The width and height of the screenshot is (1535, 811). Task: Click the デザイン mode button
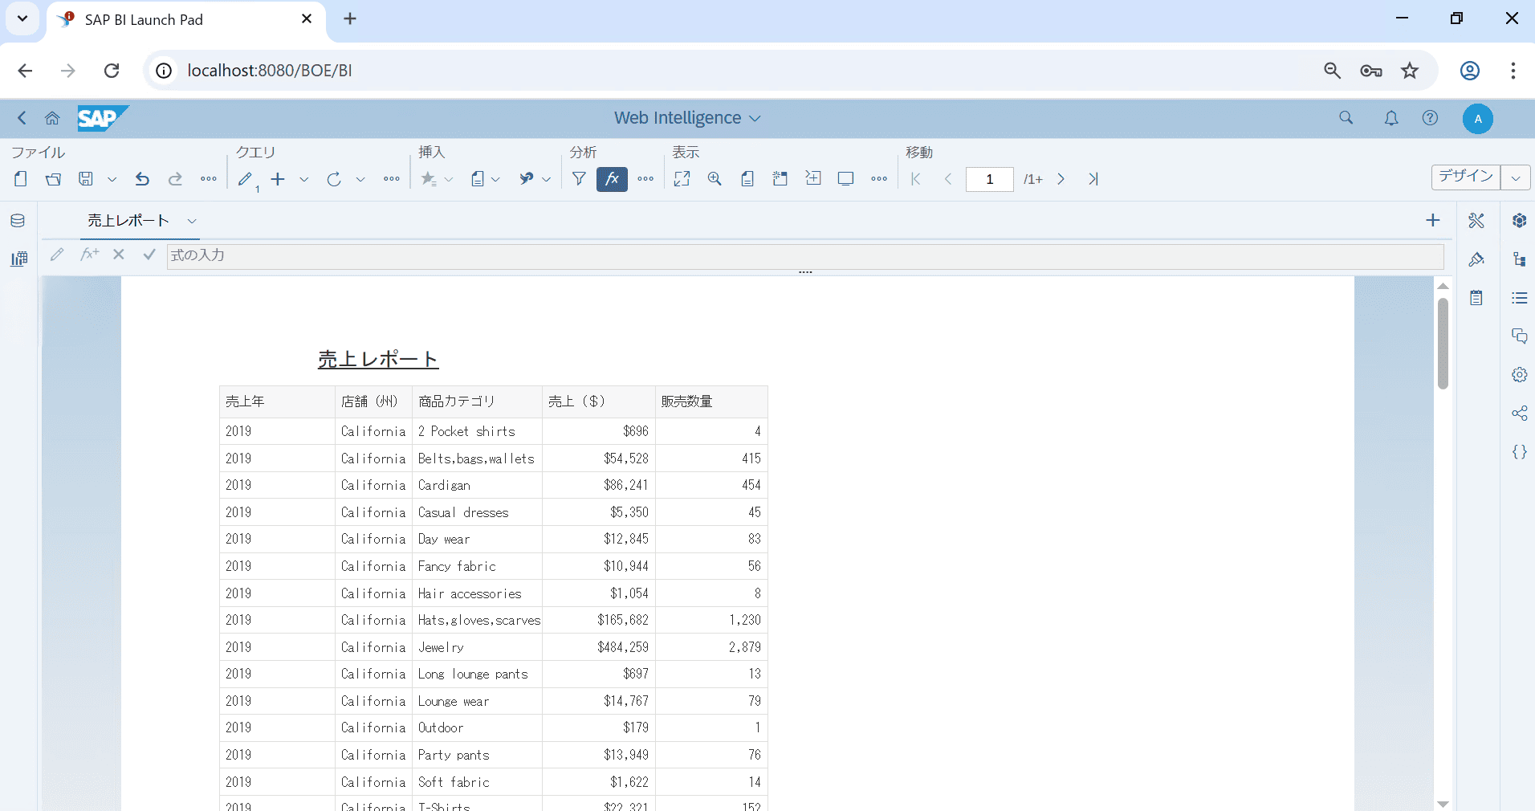tap(1465, 177)
